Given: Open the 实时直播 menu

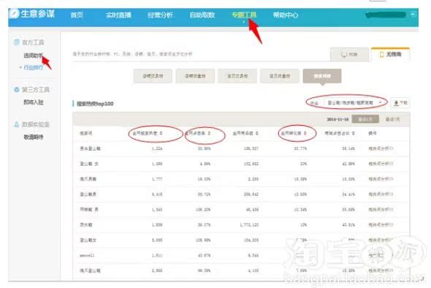Looking at the screenshot, I should [119, 15].
